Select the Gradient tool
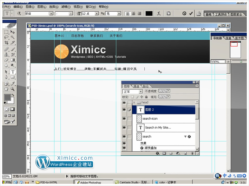This screenshot has height=186, width=249. tap(12, 60)
